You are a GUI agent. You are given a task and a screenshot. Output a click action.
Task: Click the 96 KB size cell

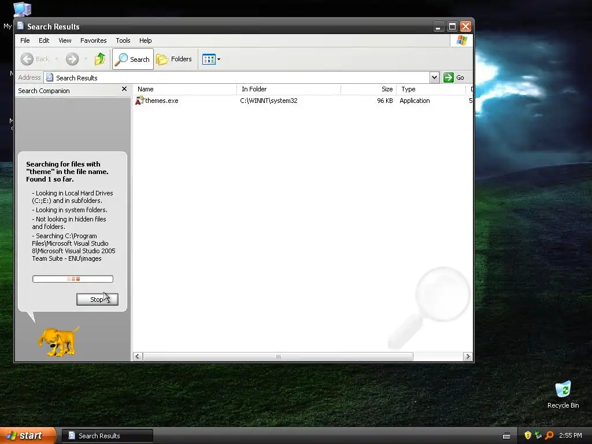point(384,101)
